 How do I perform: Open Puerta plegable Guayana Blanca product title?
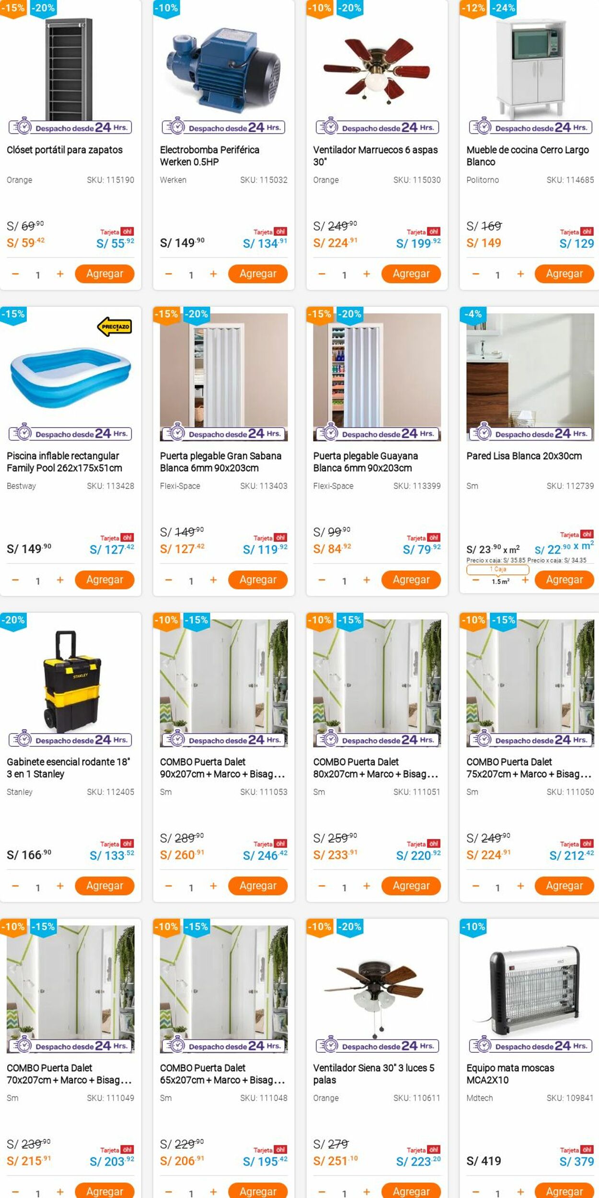coord(366,462)
